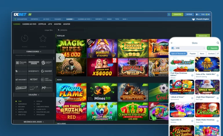
Task: Collapse the Mecânica dos Jogos section
Action: tap(34, 122)
